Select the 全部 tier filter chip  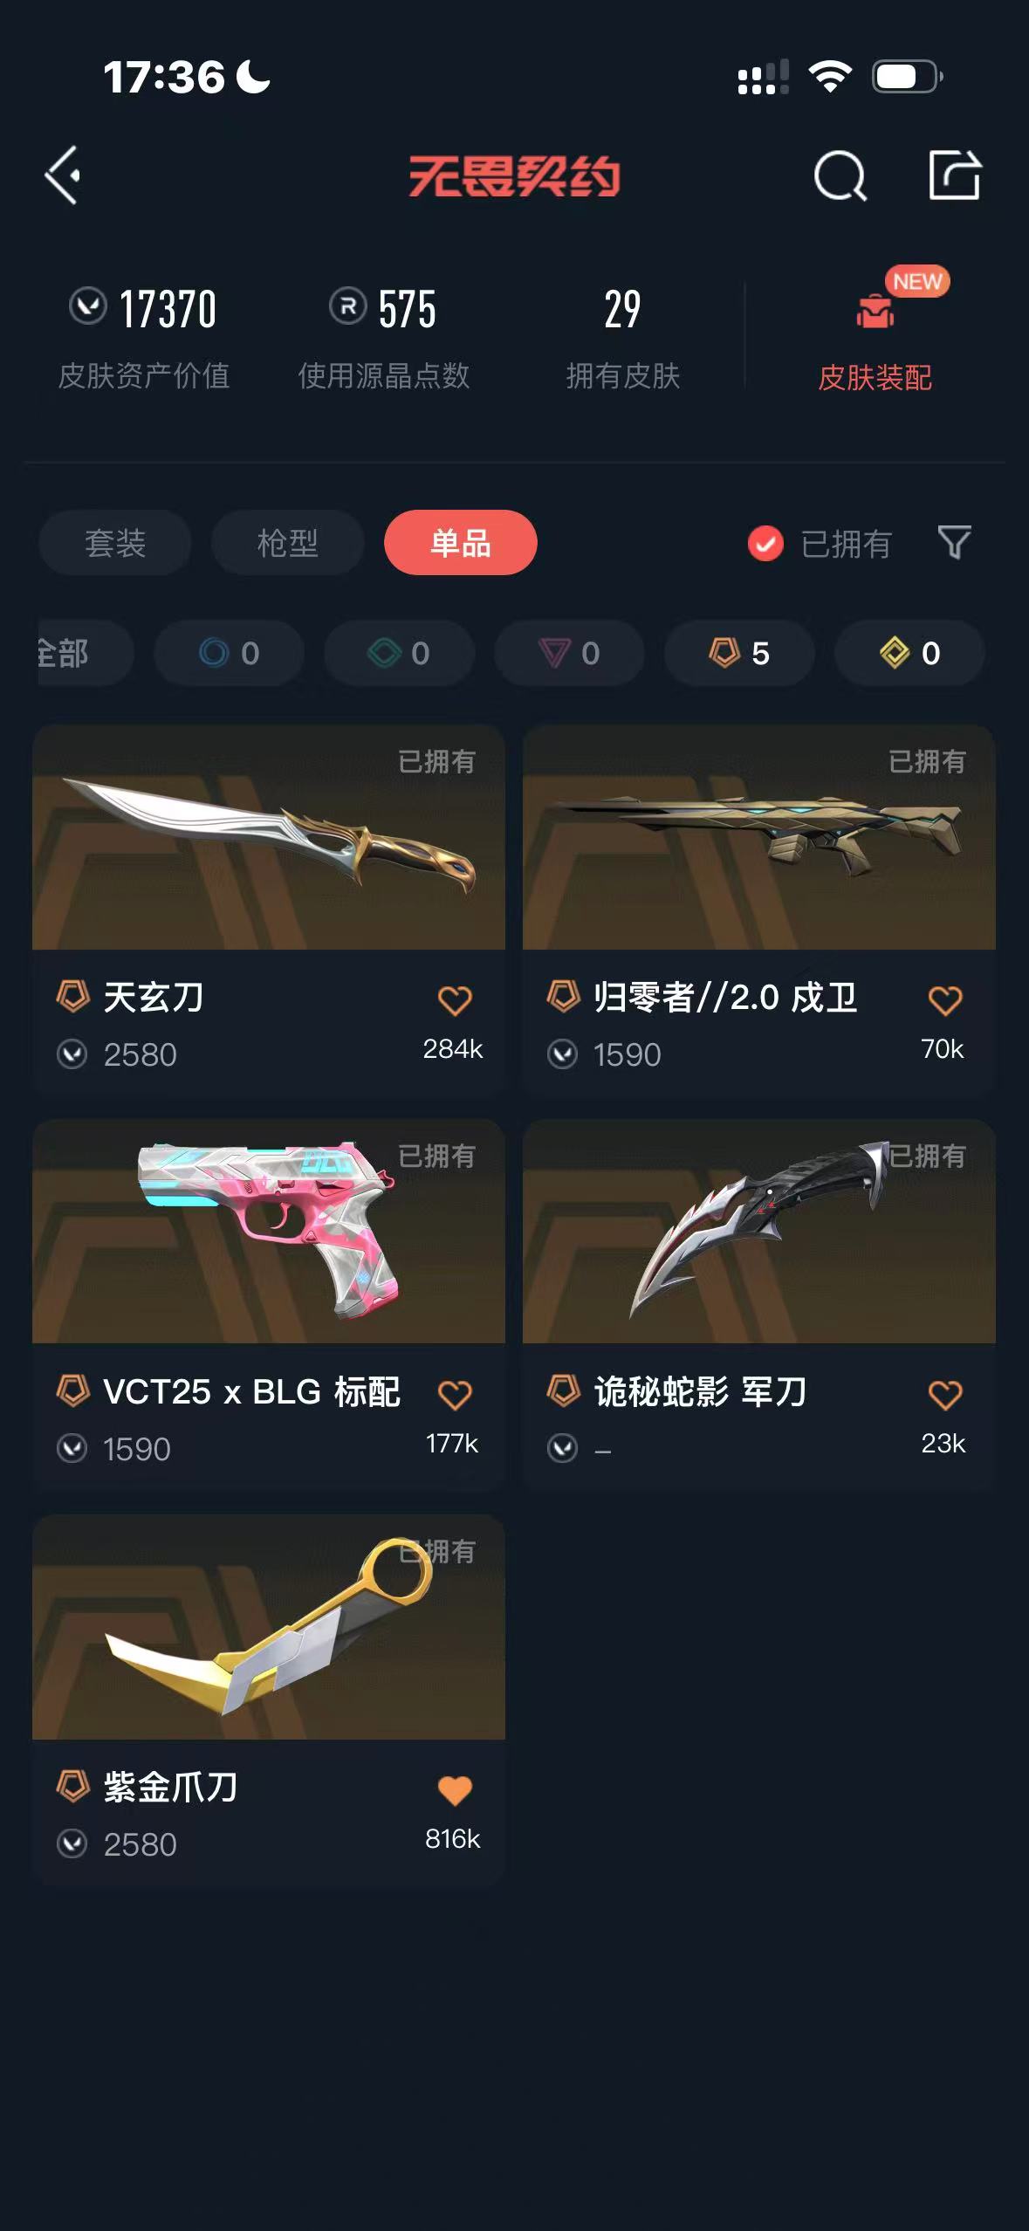pos(85,653)
